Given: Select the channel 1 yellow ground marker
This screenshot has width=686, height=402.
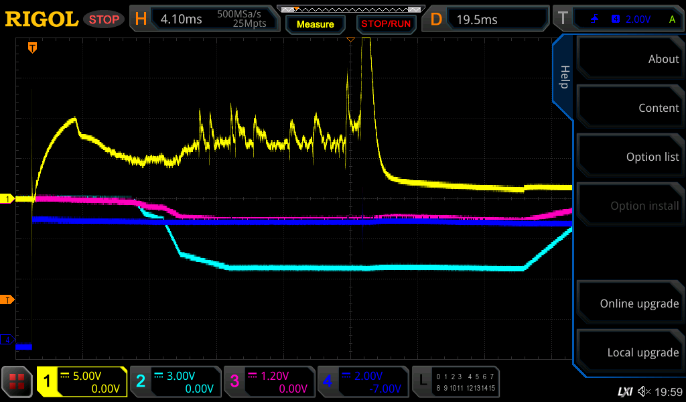Looking at the screenshot, I should [8, 199].
